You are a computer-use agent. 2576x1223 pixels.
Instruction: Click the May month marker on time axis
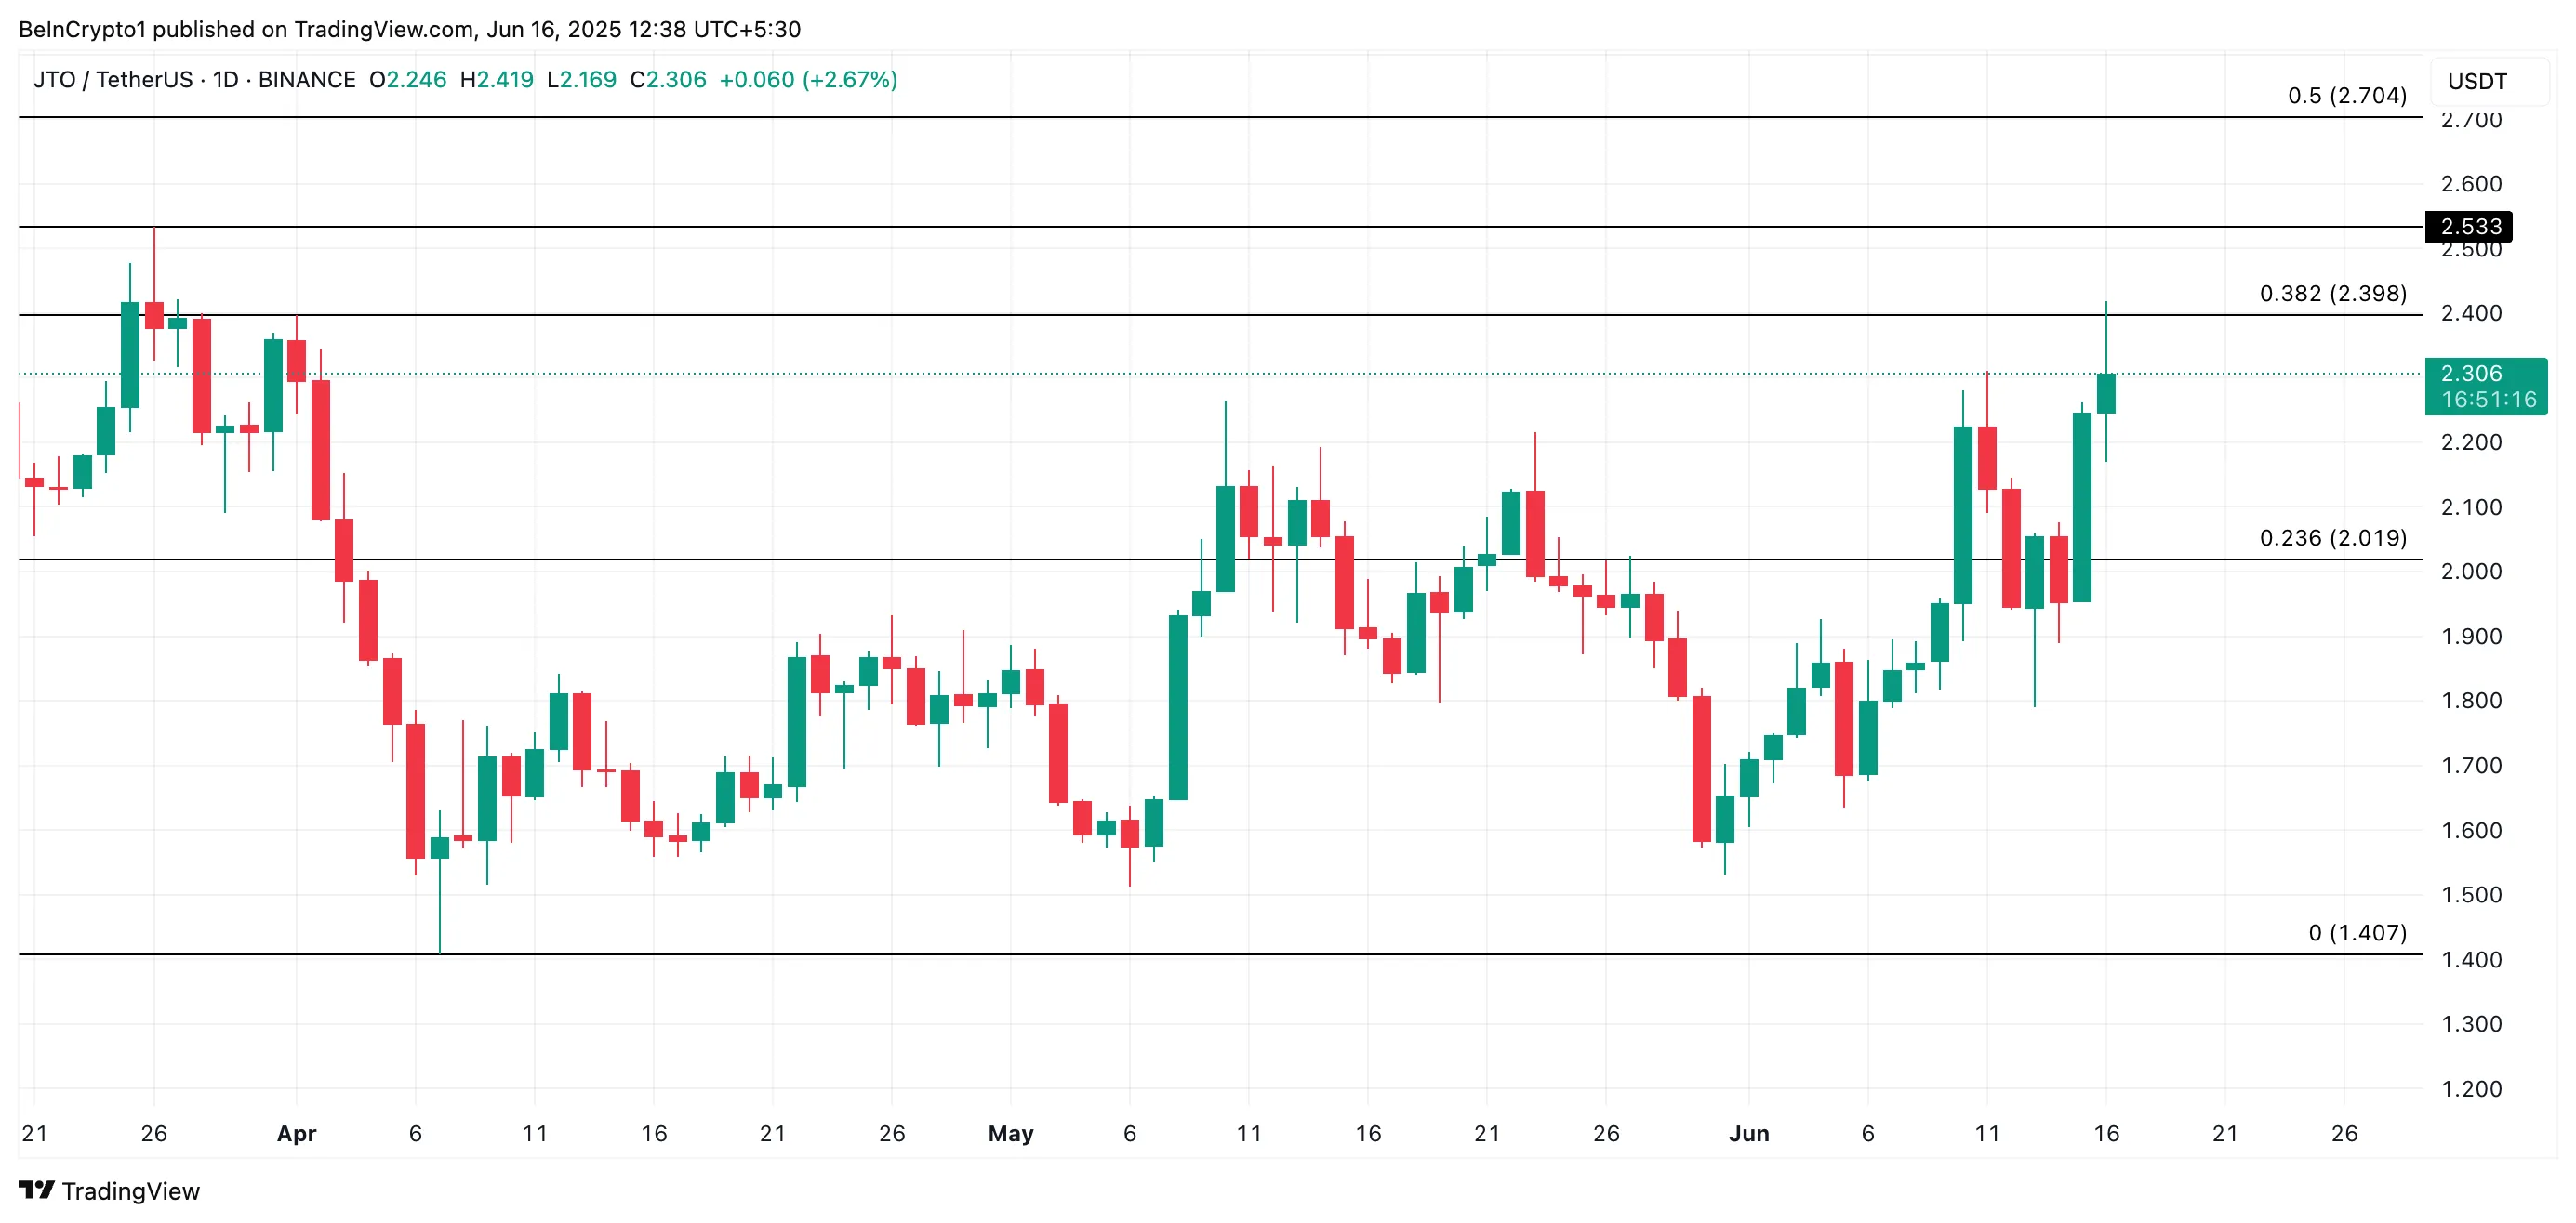click(x=1010, y=1133)
